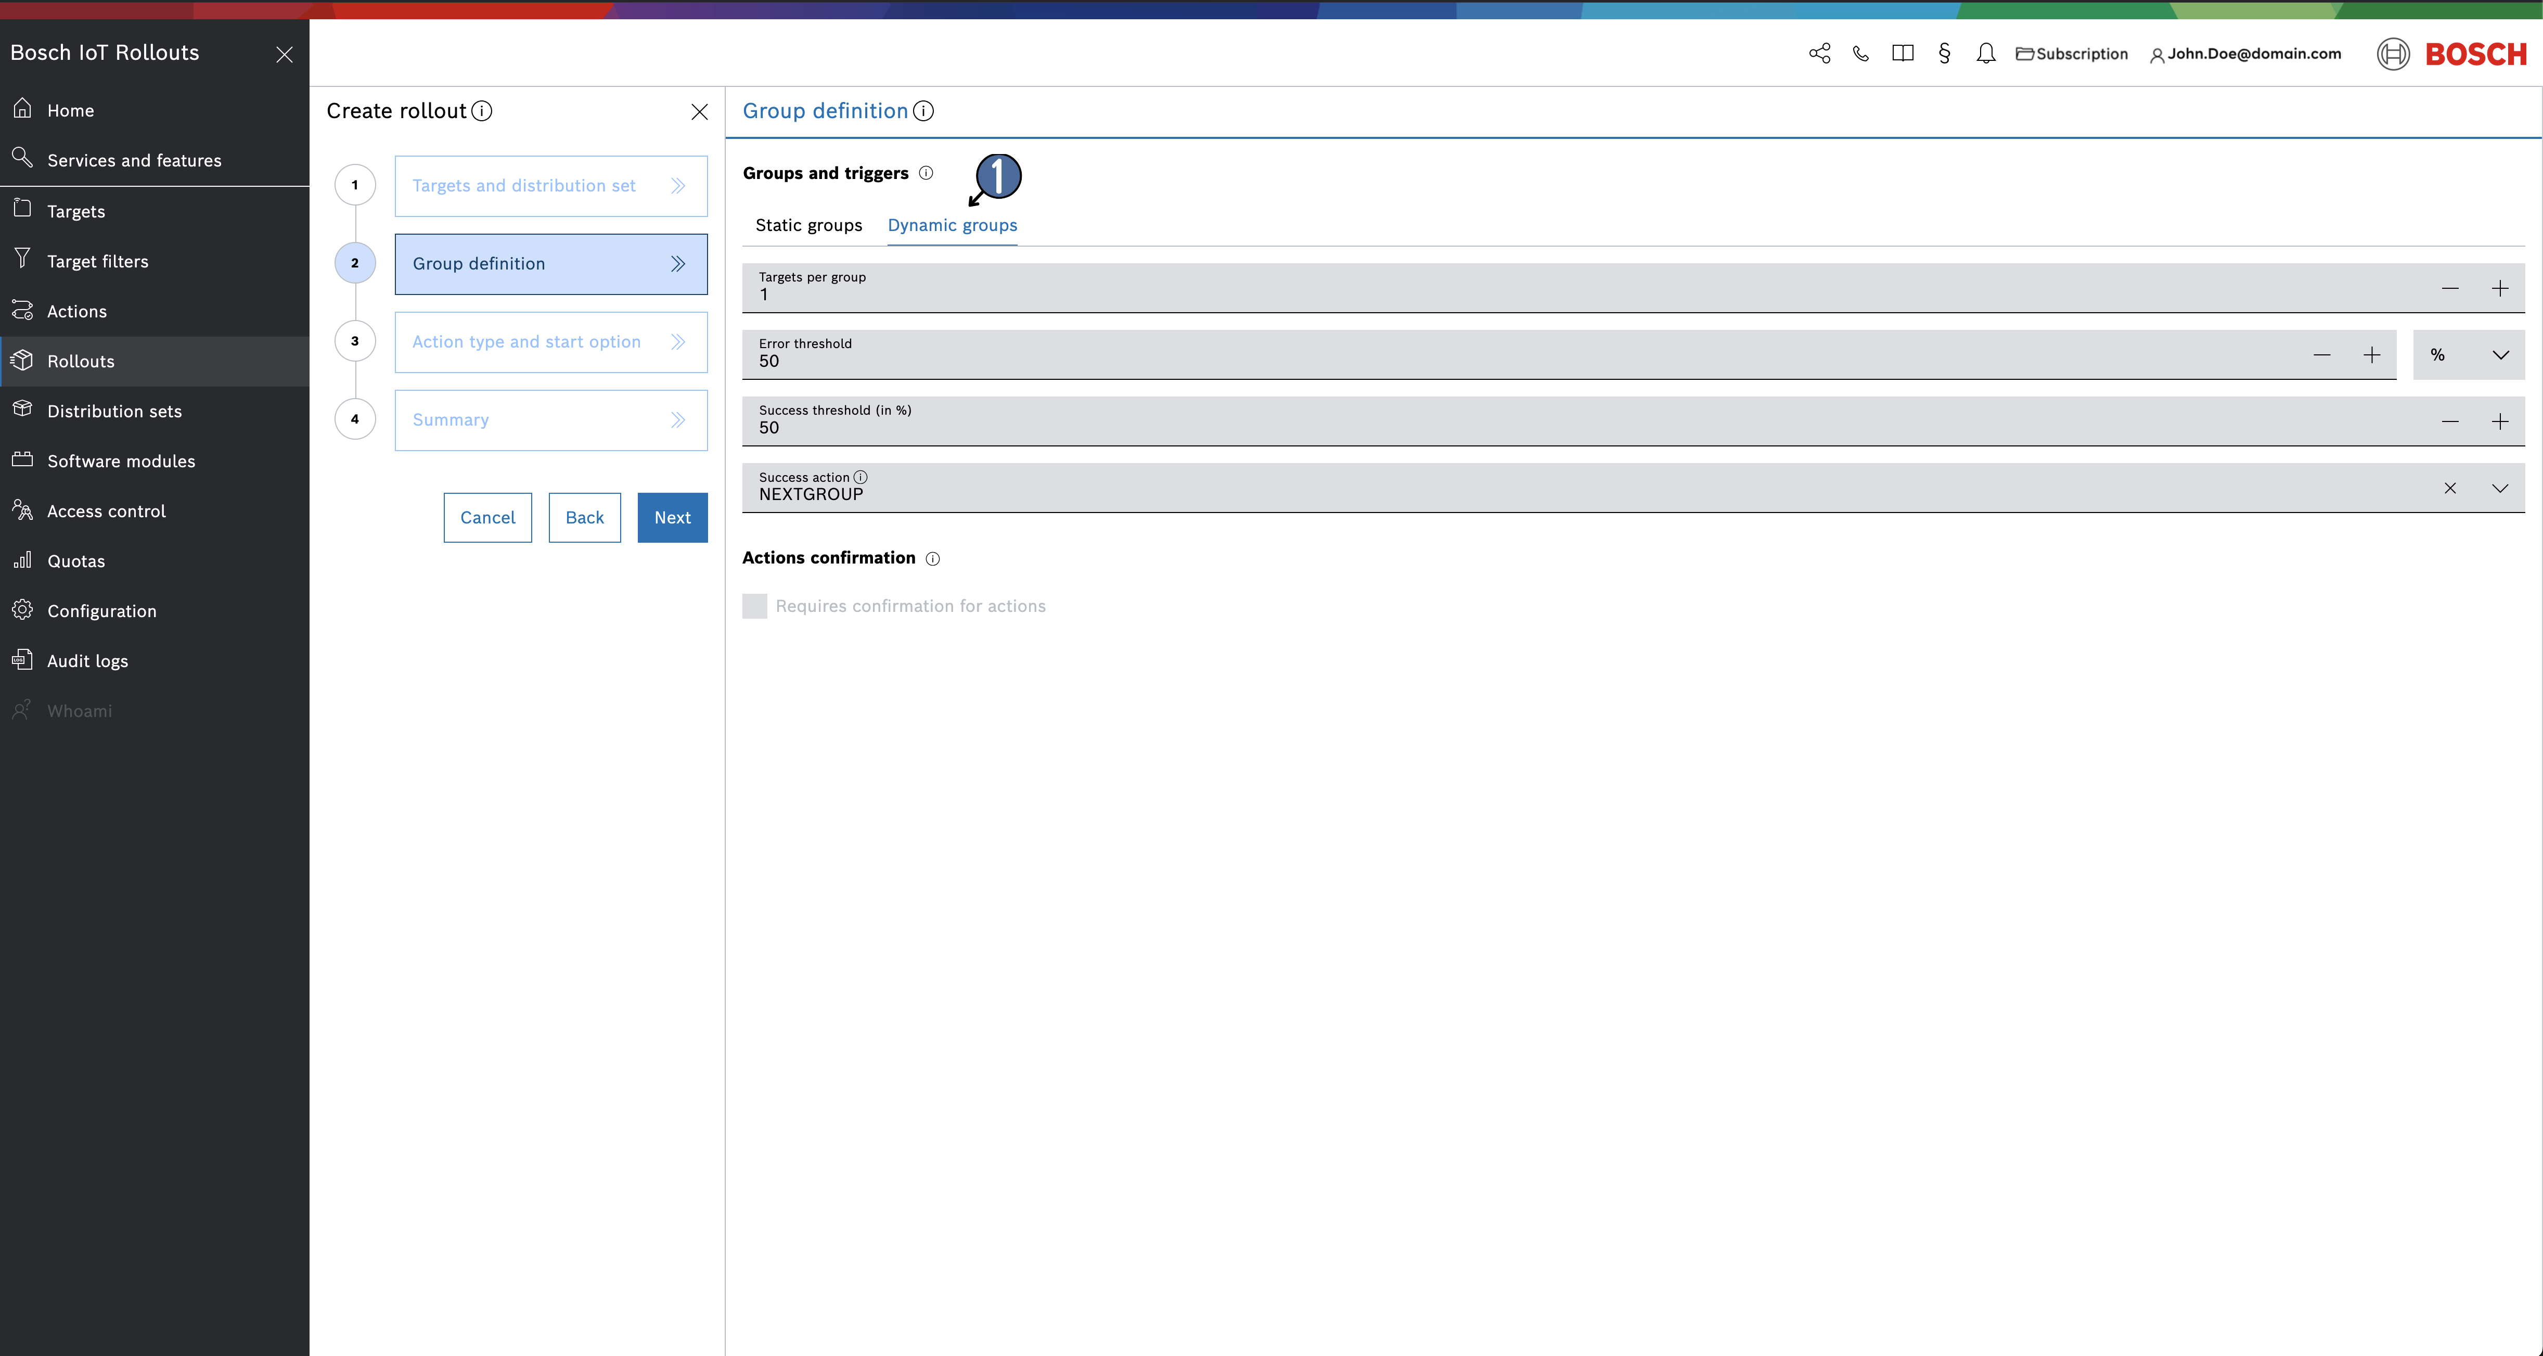Click the Next button
The image size is (2543, 1356).
(x=672, y=518)
